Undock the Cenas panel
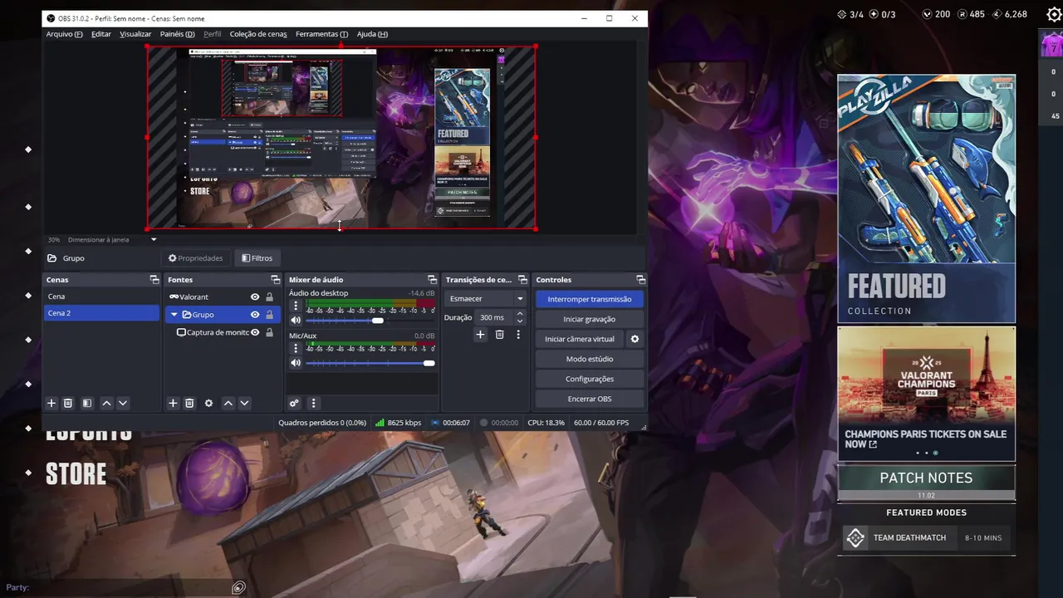Image resolution: width=1063 pixels, height=598 pixels. [x=154, y=280]
